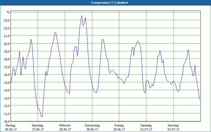Image resolution: width=211 pixels, height=132 pixels.
Task: Click the 30.06.17 date label
Action: [x=119, y=129]
